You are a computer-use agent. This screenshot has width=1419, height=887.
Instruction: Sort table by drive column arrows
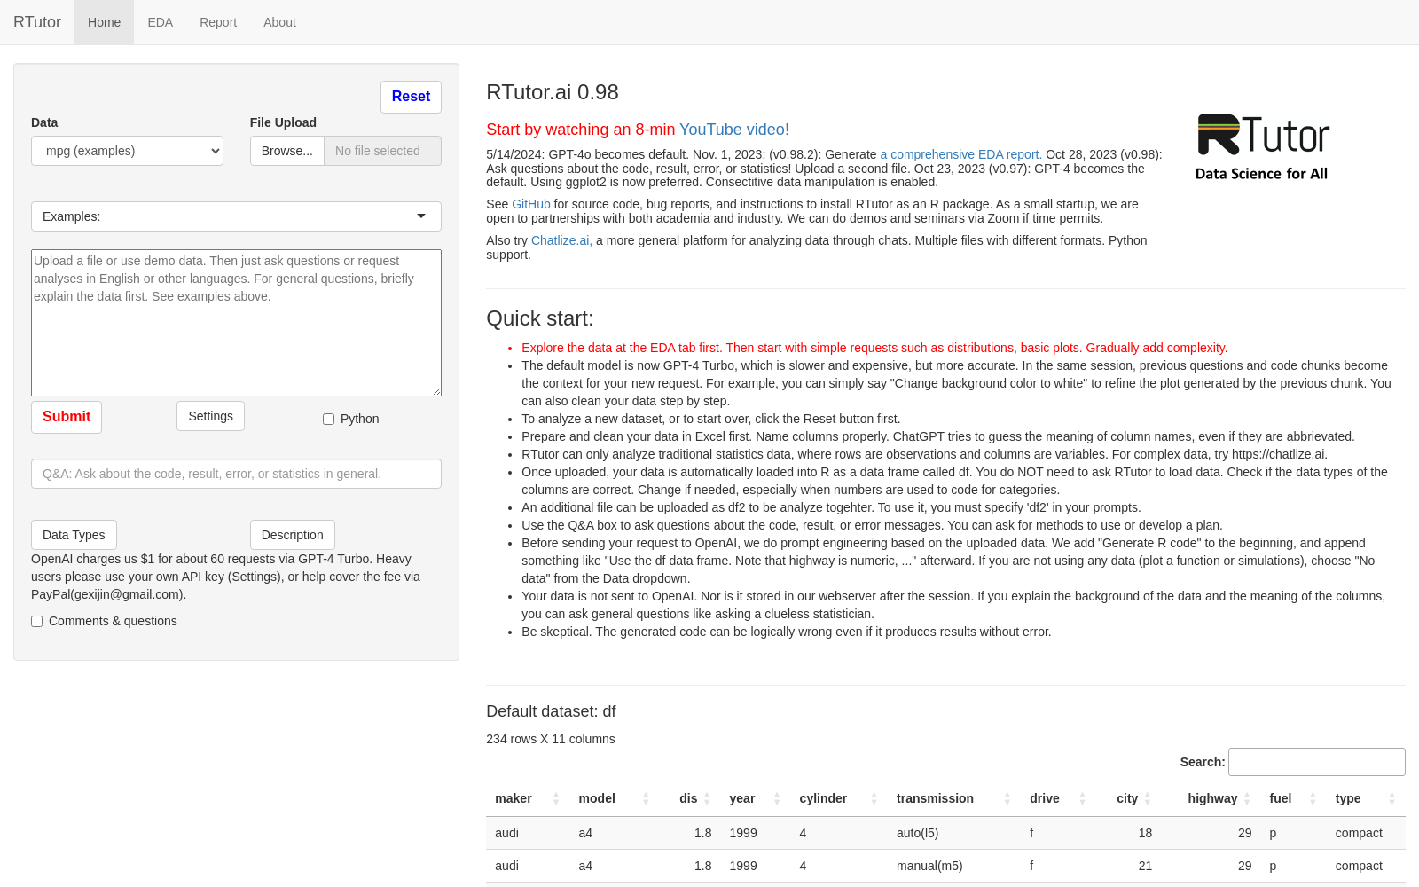click(x=1082, y=798)
